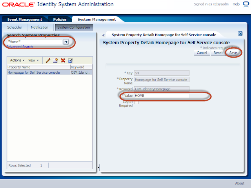
Task: Open the Help link
Action: (x=236, y=4)
